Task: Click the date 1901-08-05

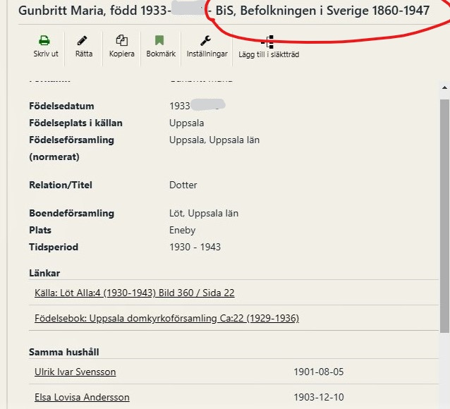Action: click(x=318, y=372)
